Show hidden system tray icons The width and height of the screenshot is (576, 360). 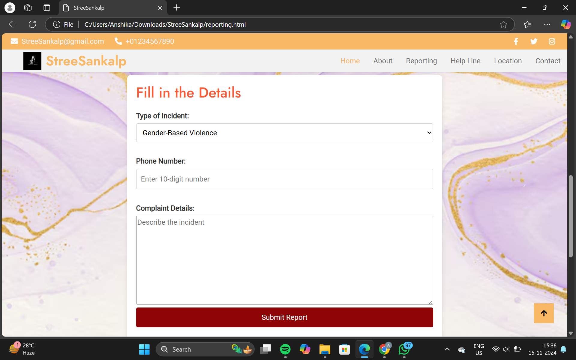click(447, 349)
